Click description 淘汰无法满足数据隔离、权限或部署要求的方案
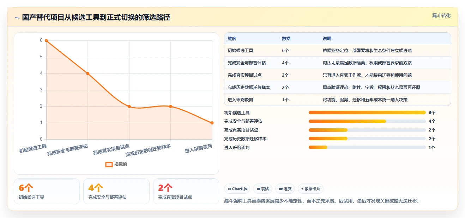The width and height of the screenshot is (465, 218). point(367,63)
